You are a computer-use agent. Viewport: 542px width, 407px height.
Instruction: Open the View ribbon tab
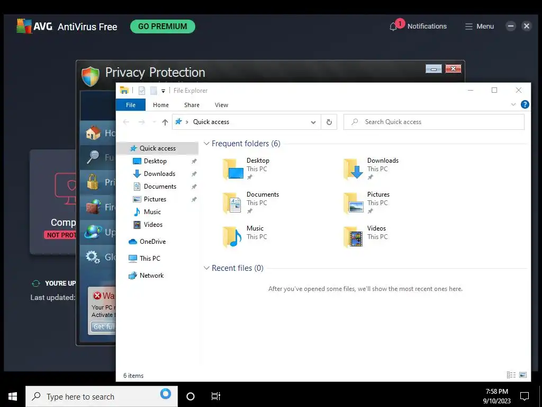point(221,105)
